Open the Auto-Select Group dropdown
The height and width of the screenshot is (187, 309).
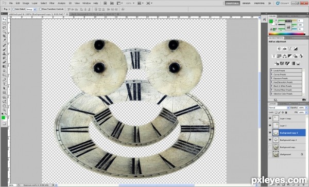[x=31, y=9]
